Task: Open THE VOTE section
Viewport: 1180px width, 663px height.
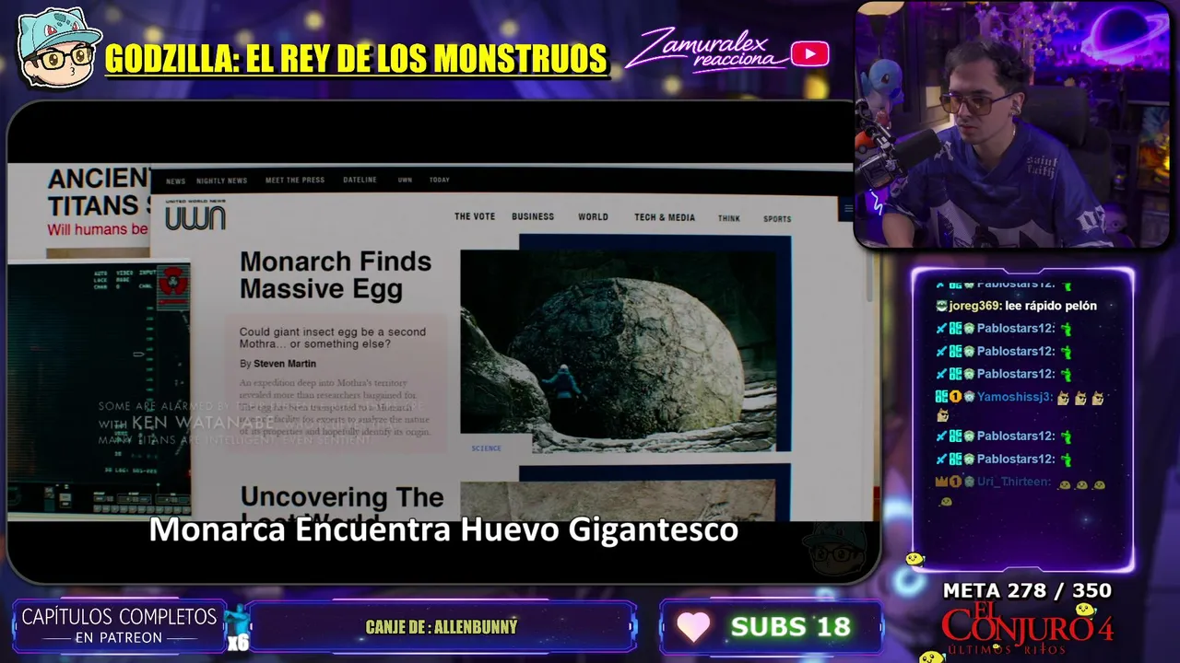Action: point(475,217)
